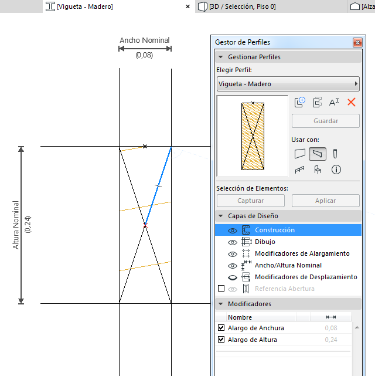The width and height of the screenshot is (375, 376).
Task: Hide the Dibujo layer via eye
Action: coord(232,242)
